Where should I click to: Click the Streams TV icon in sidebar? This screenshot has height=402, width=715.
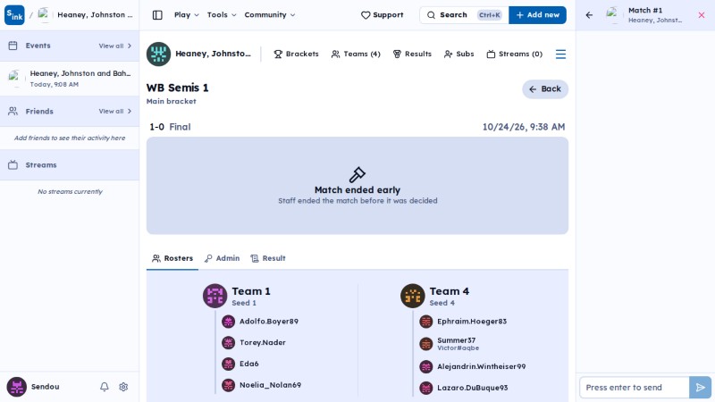click(x=13, y=165)
